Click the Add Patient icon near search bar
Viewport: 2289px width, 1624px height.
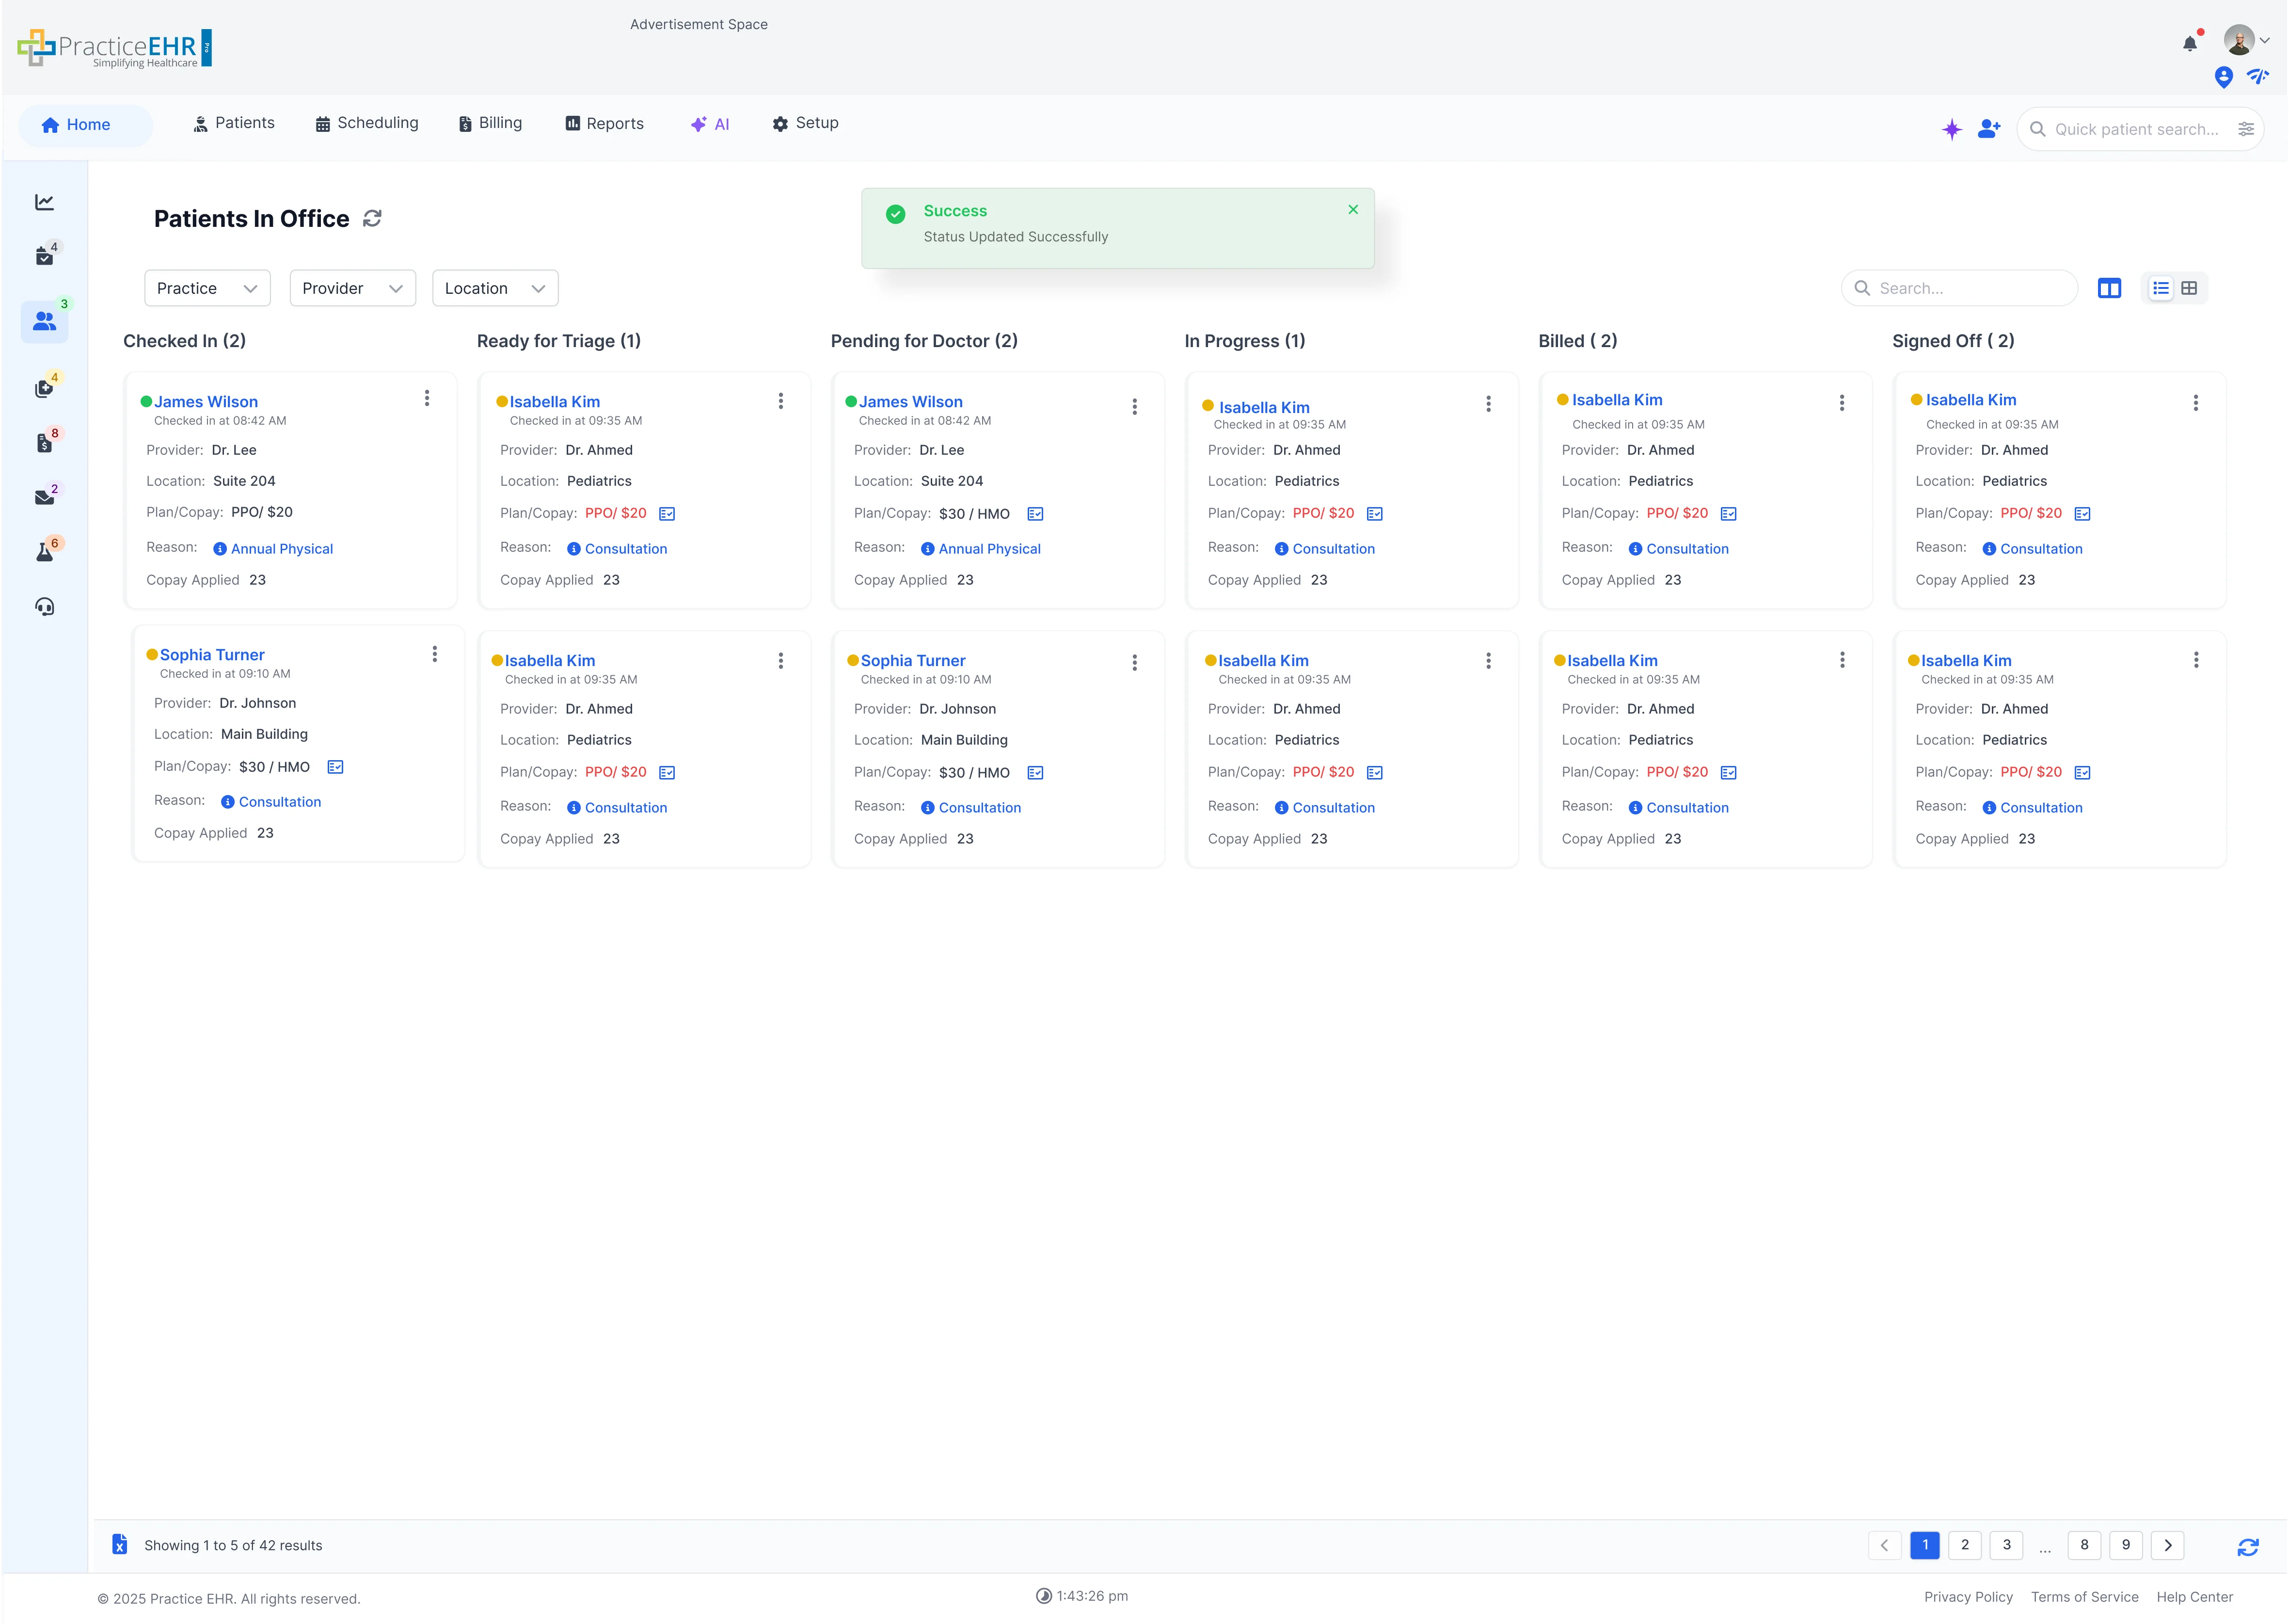(x=1988, y=128)
